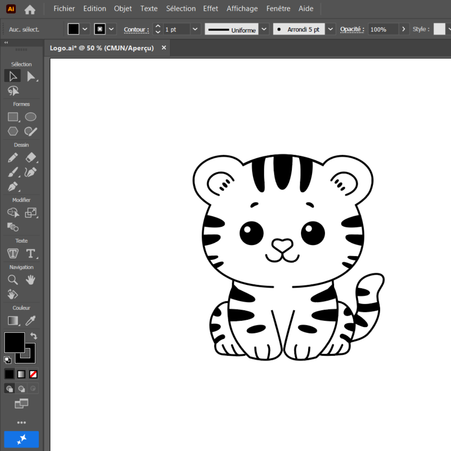Choose the Paintbrush tool

point(13,172)
